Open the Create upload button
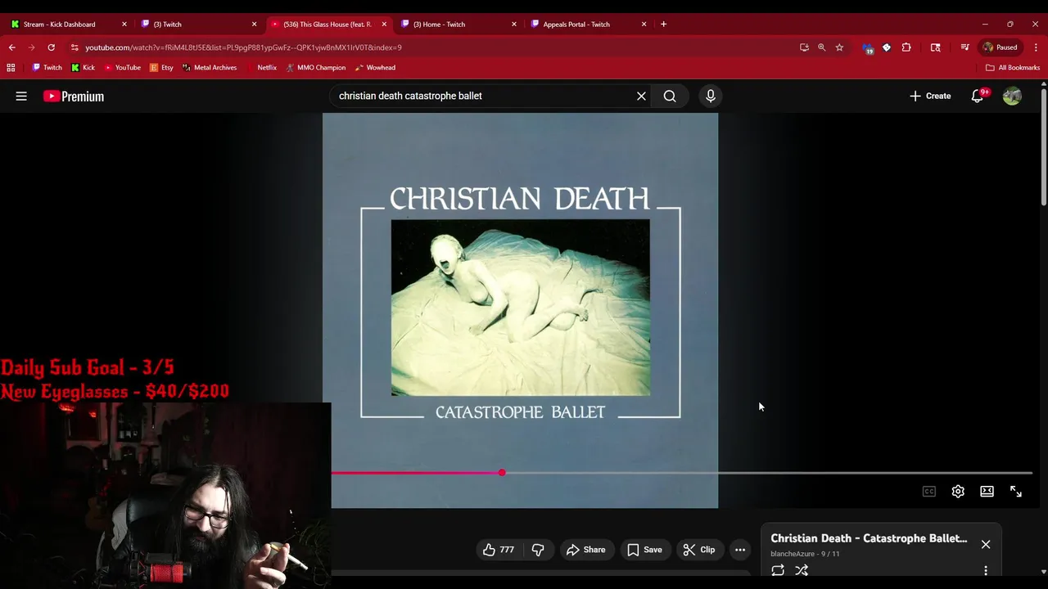 [930, 97]
